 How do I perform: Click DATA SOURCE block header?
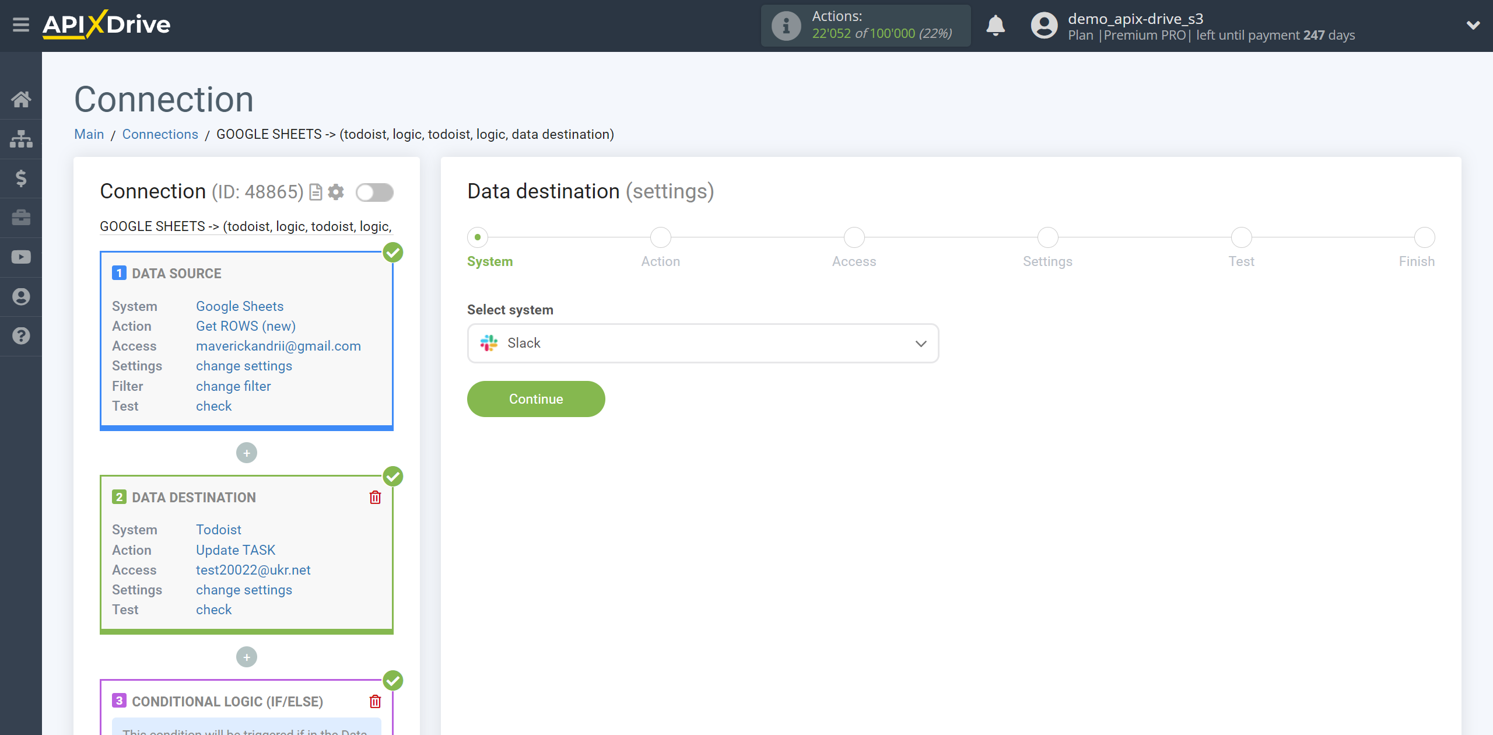click(176, 274)
